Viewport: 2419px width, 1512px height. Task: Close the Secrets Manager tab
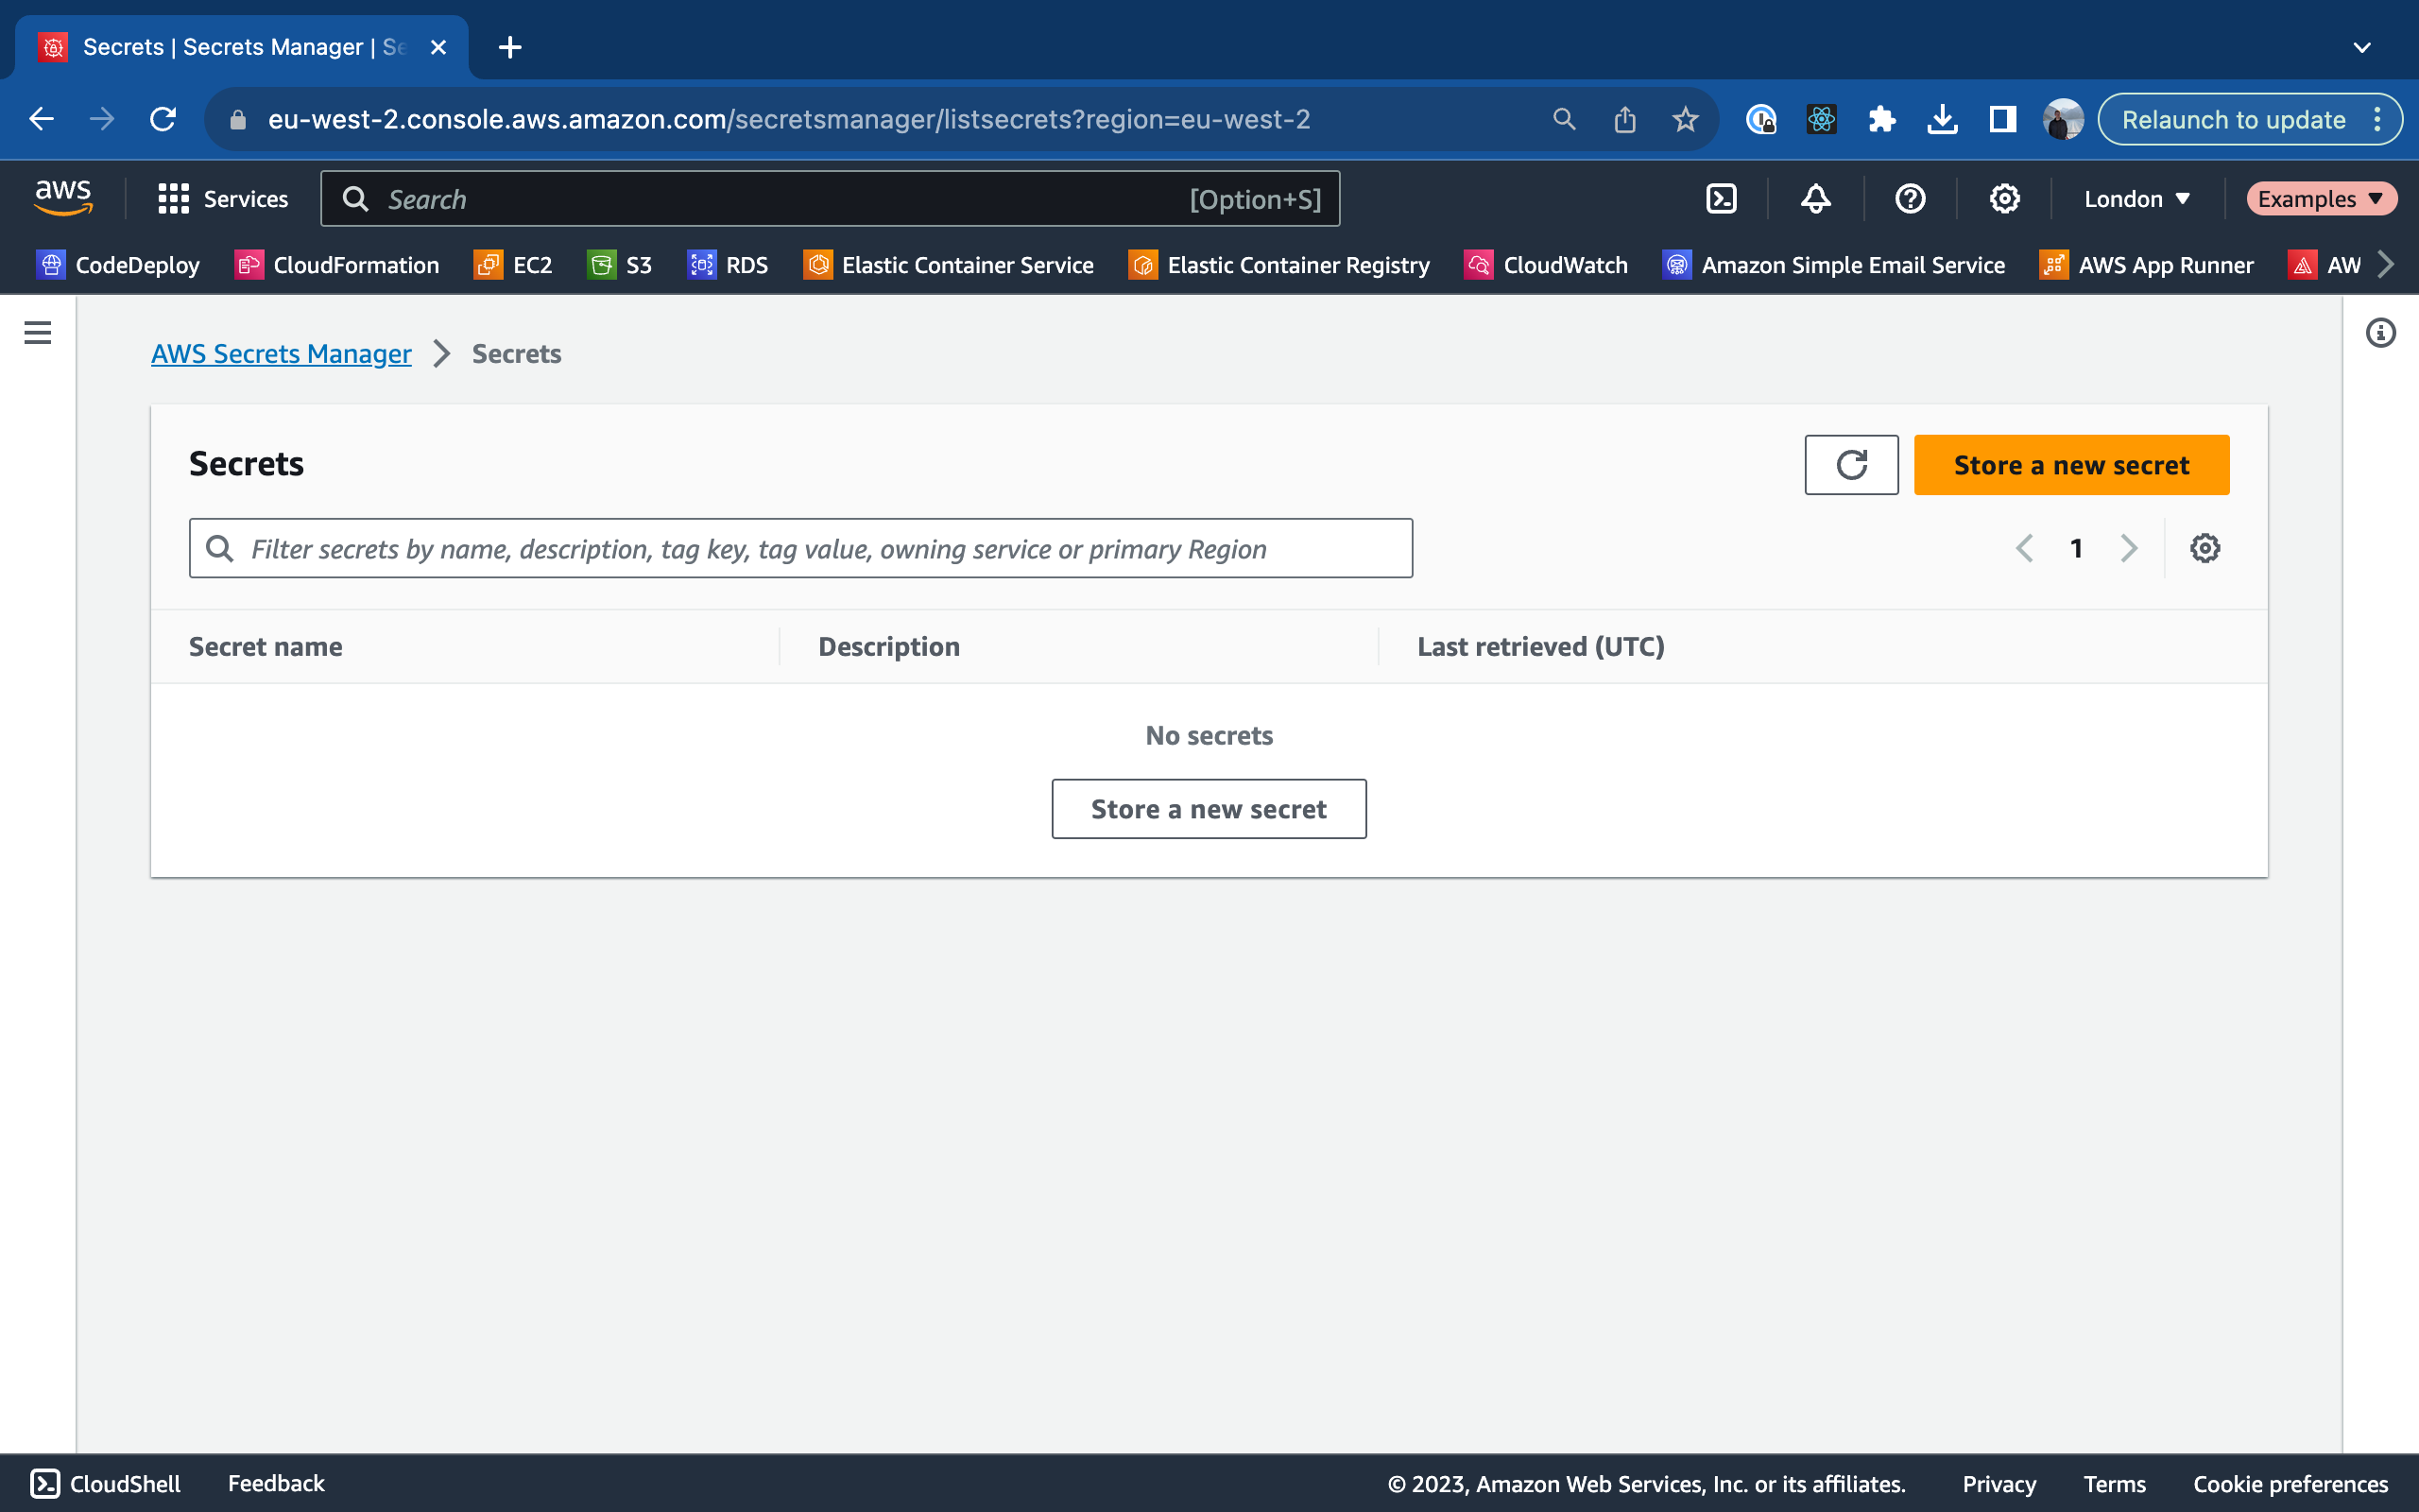pyautogui.click(x=437, y=47)
